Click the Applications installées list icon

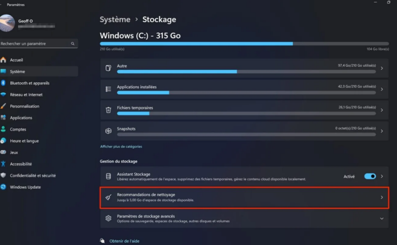[x=109, y=89]
